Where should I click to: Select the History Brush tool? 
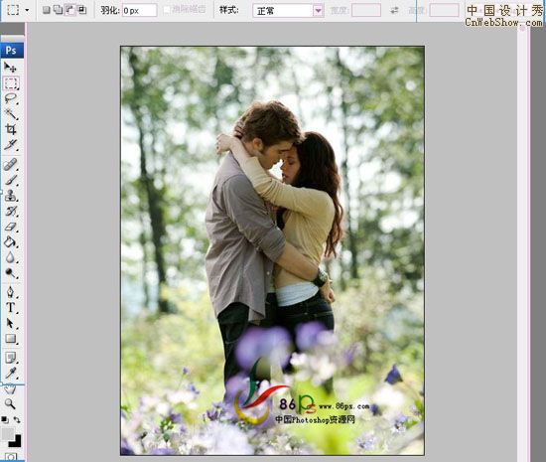[11, 212]
